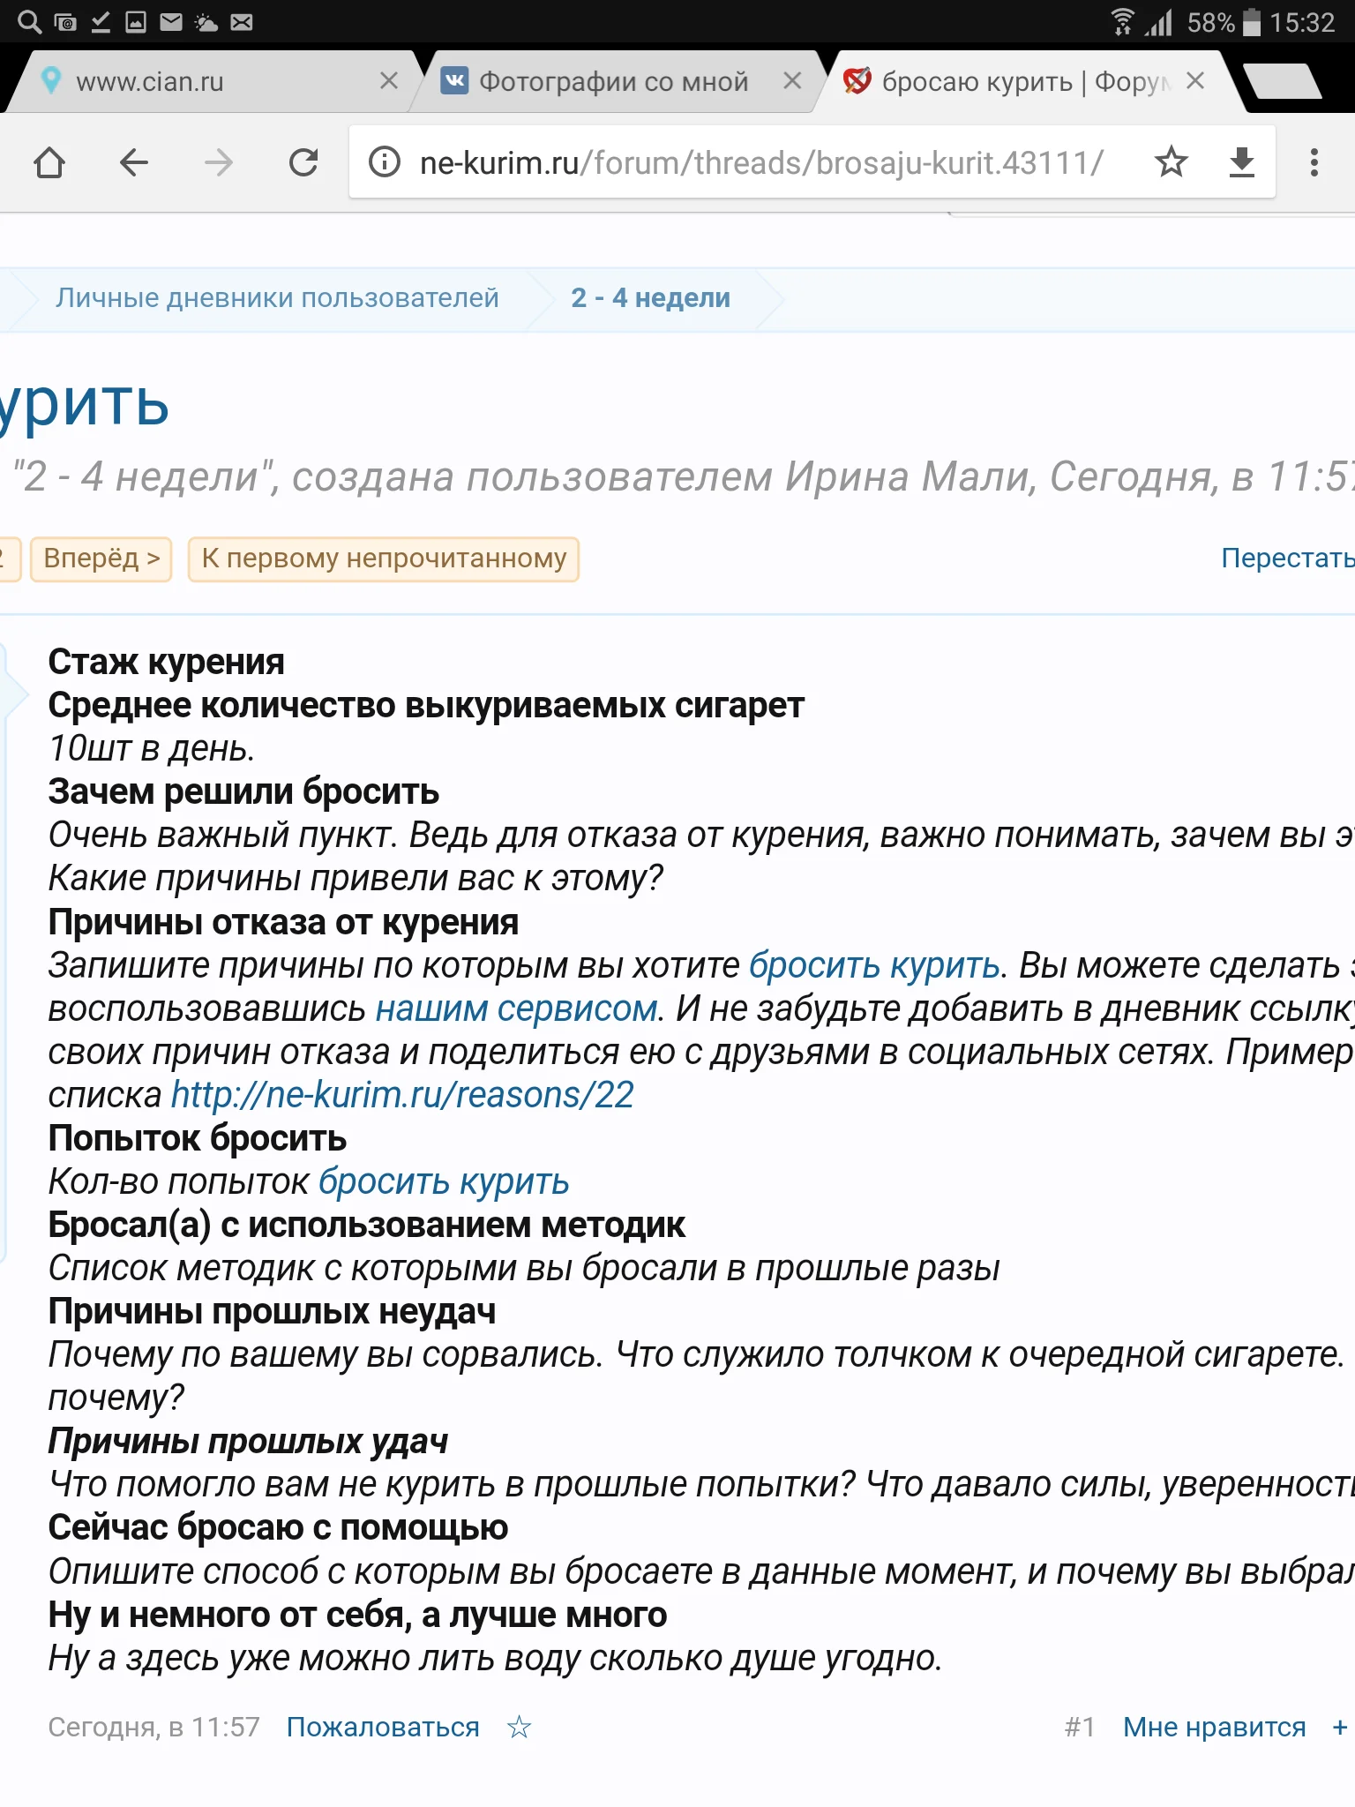
Task: Click the Причины прошлых удач heading
Action: 248,1441
